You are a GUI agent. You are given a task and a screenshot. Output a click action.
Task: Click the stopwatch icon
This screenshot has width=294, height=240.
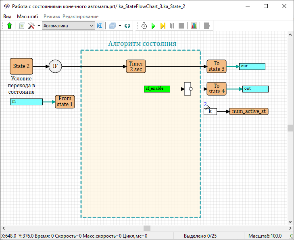[144, 26]
